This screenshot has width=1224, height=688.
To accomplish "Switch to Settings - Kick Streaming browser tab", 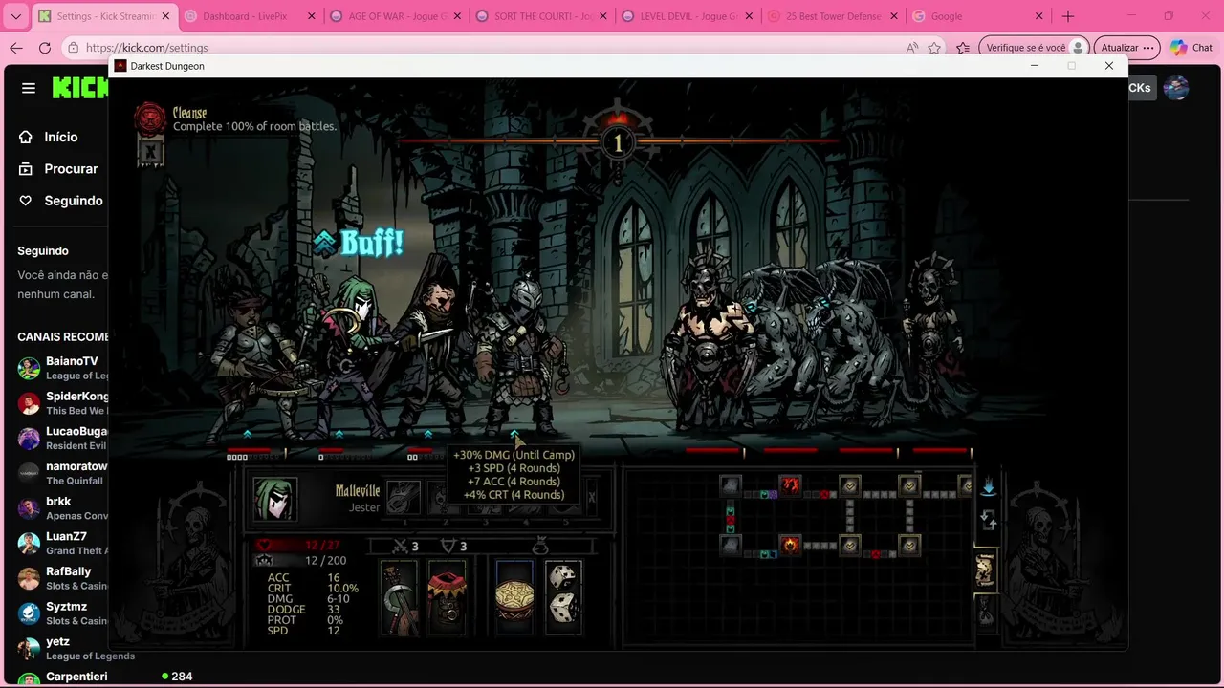I will click(103, 16).
